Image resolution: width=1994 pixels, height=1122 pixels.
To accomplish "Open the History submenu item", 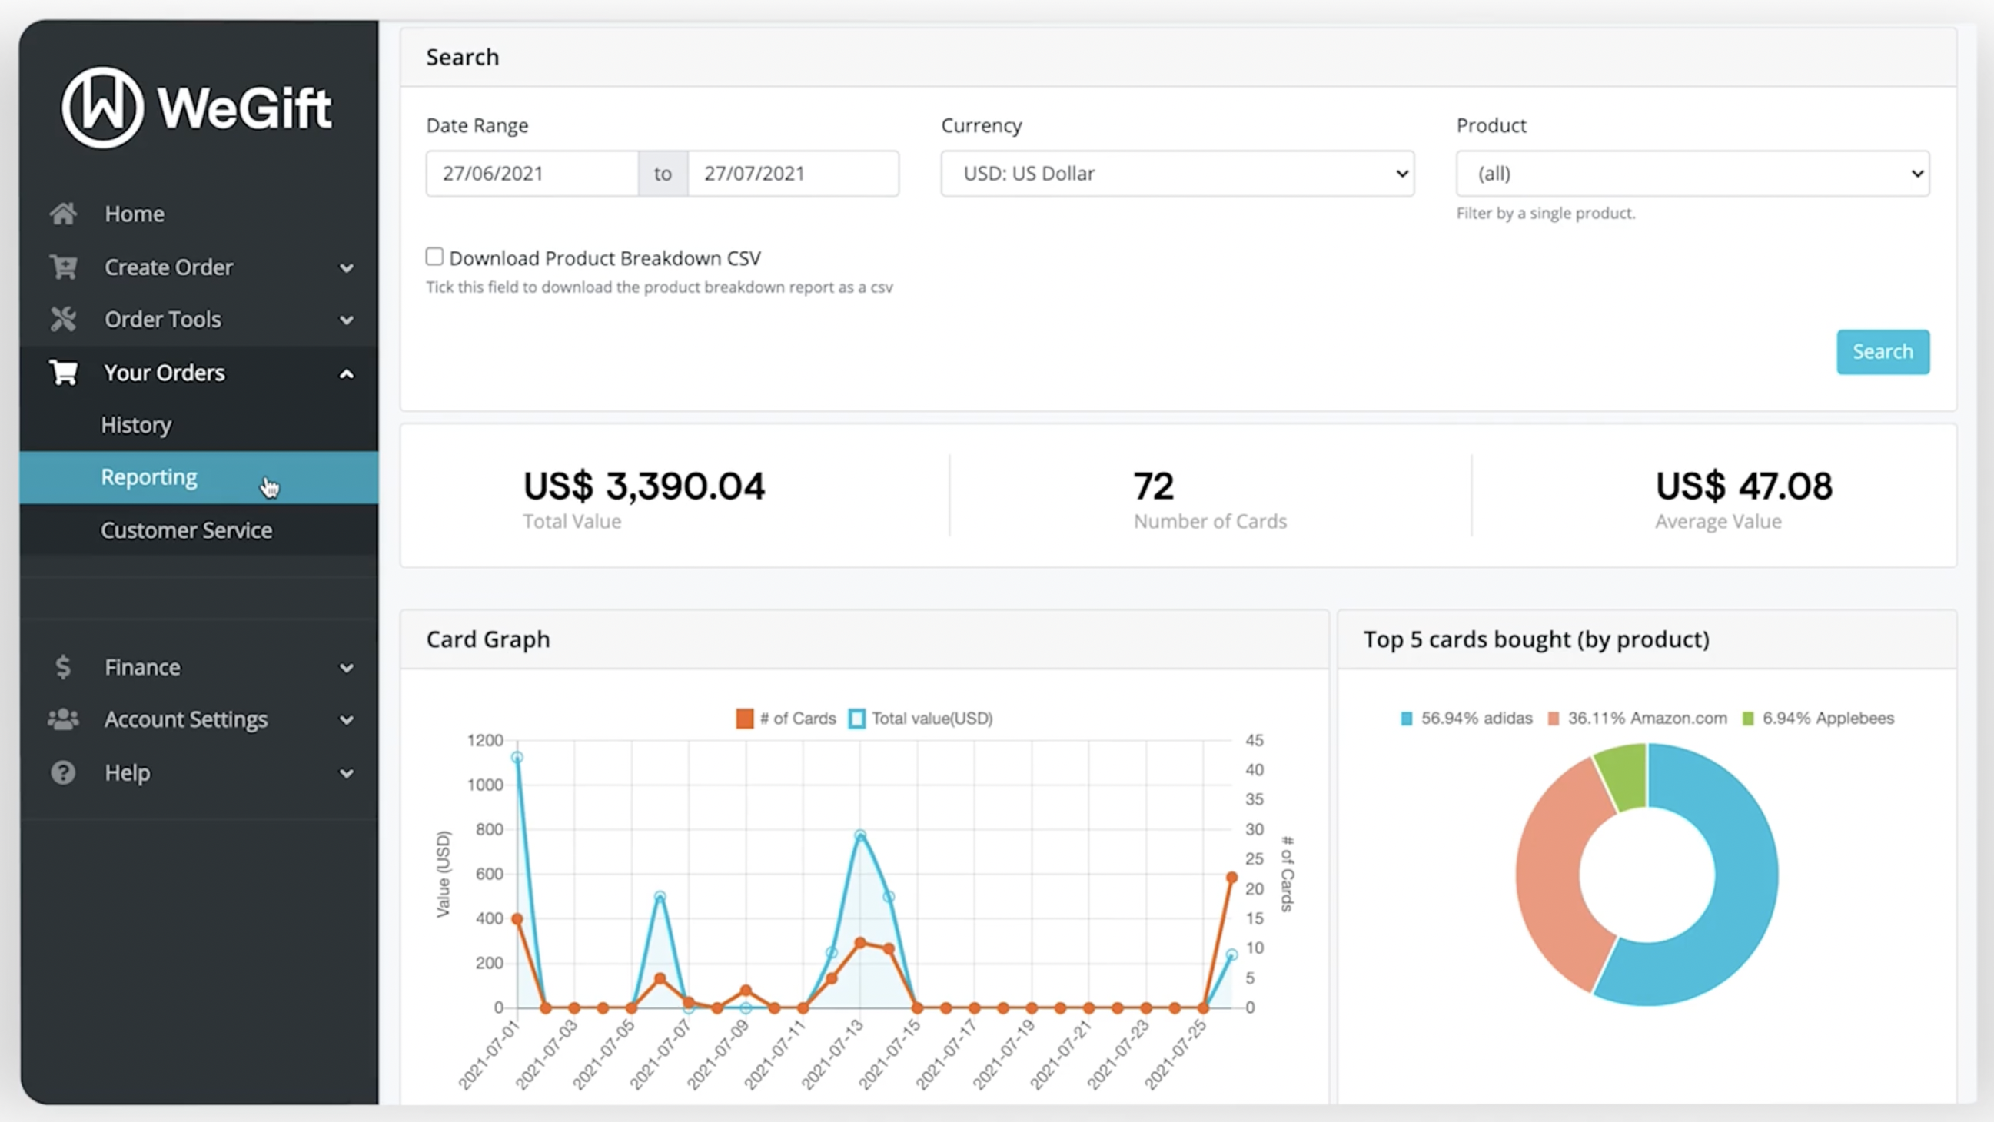I will tap(136, 425).
